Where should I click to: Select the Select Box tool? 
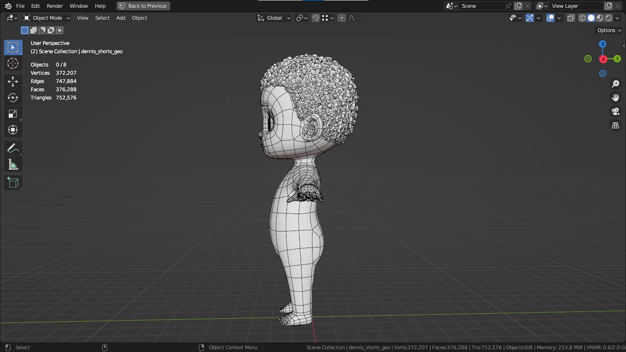[x=13, y=47]
